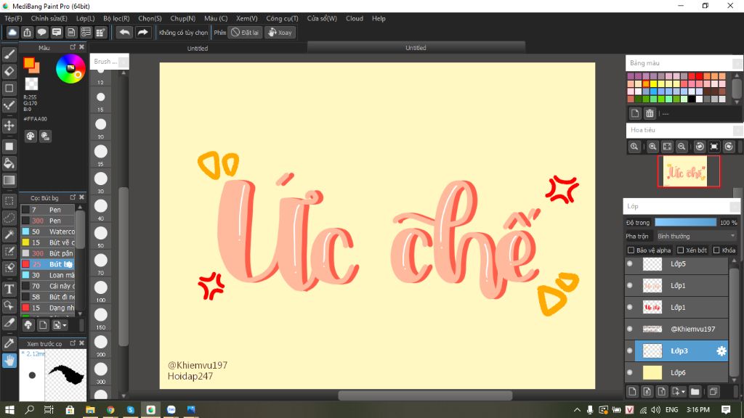The image size is (744, 418).
Task: Open the Công cụ(T) menu
Action: pos(282,18)
